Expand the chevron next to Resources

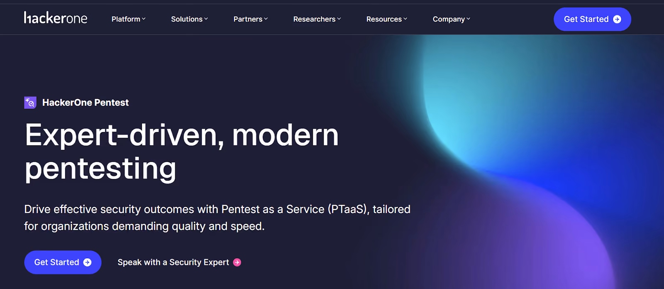405,19
